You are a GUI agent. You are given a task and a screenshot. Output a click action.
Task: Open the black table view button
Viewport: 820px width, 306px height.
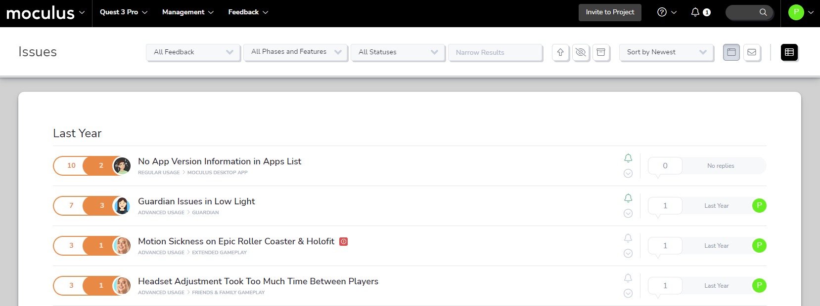(789, 52)
